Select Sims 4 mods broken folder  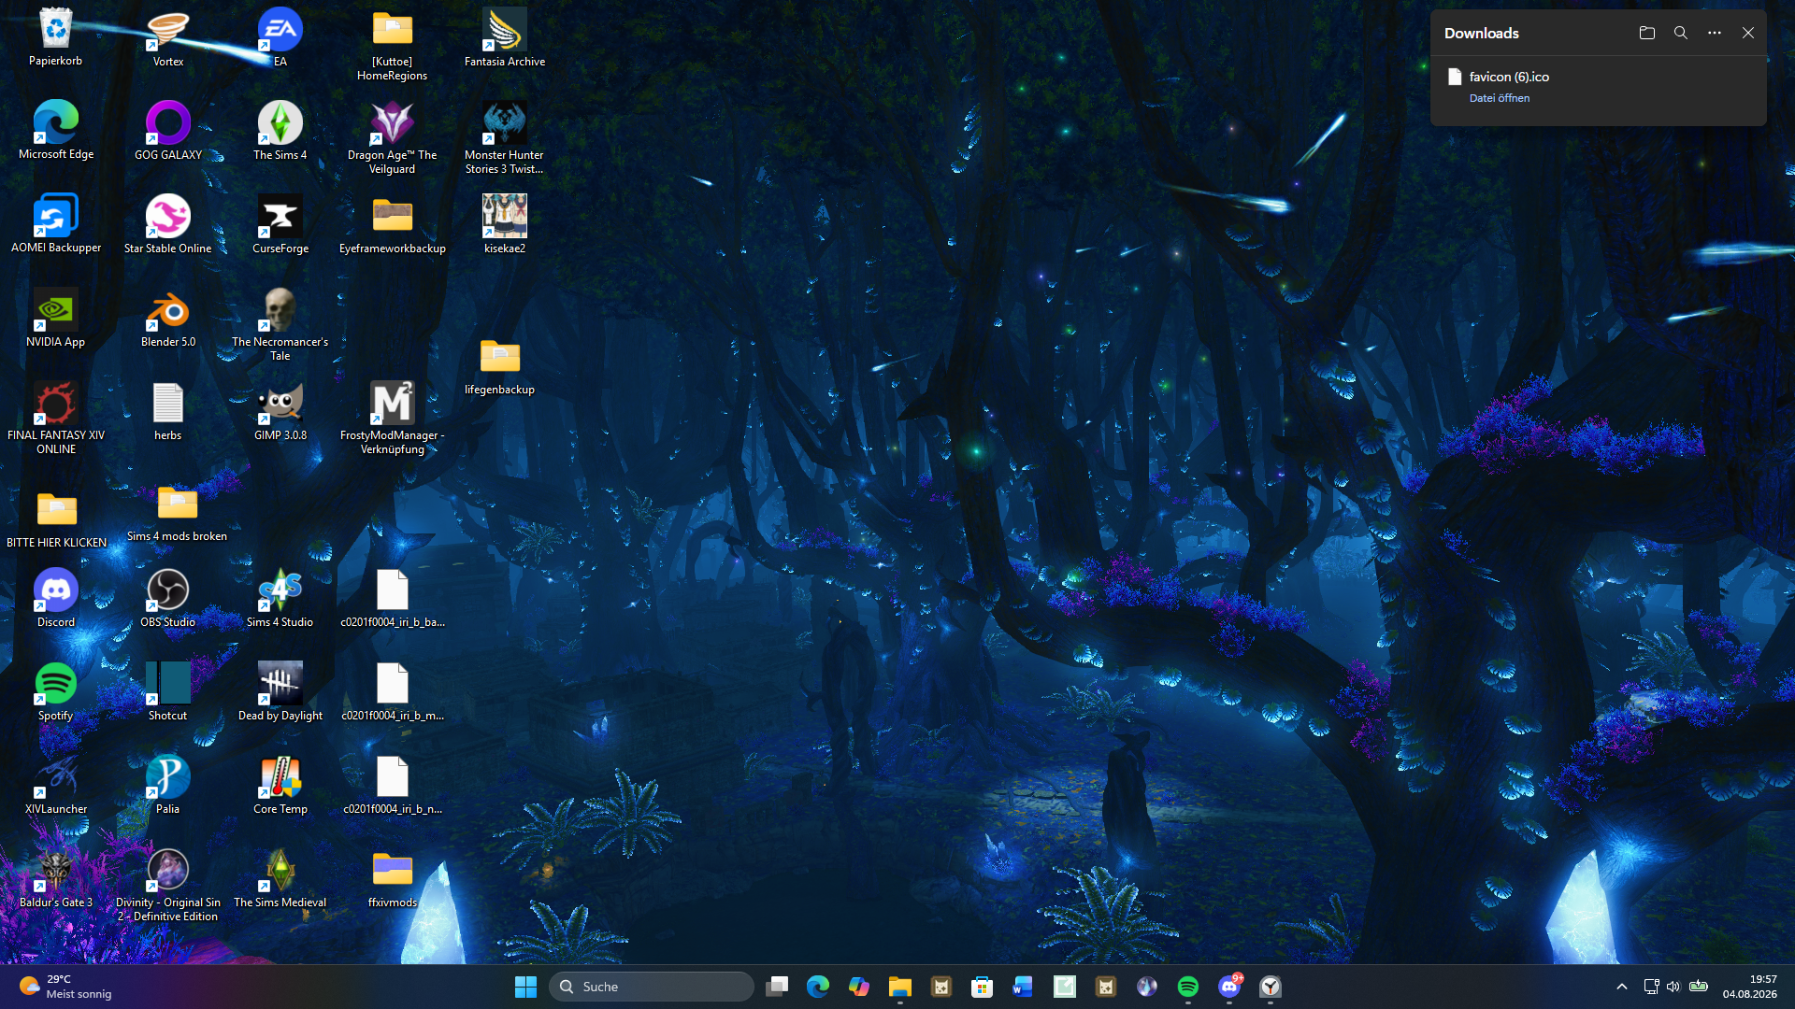[178, 513]
